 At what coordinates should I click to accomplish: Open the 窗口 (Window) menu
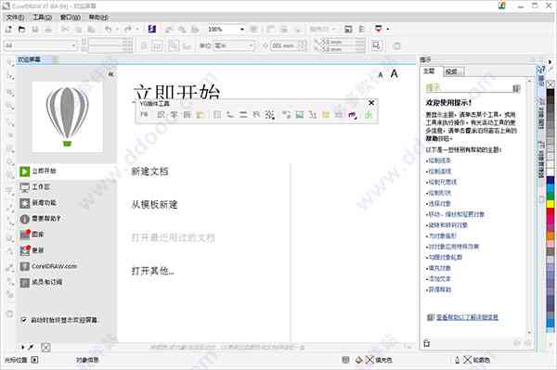70,17
